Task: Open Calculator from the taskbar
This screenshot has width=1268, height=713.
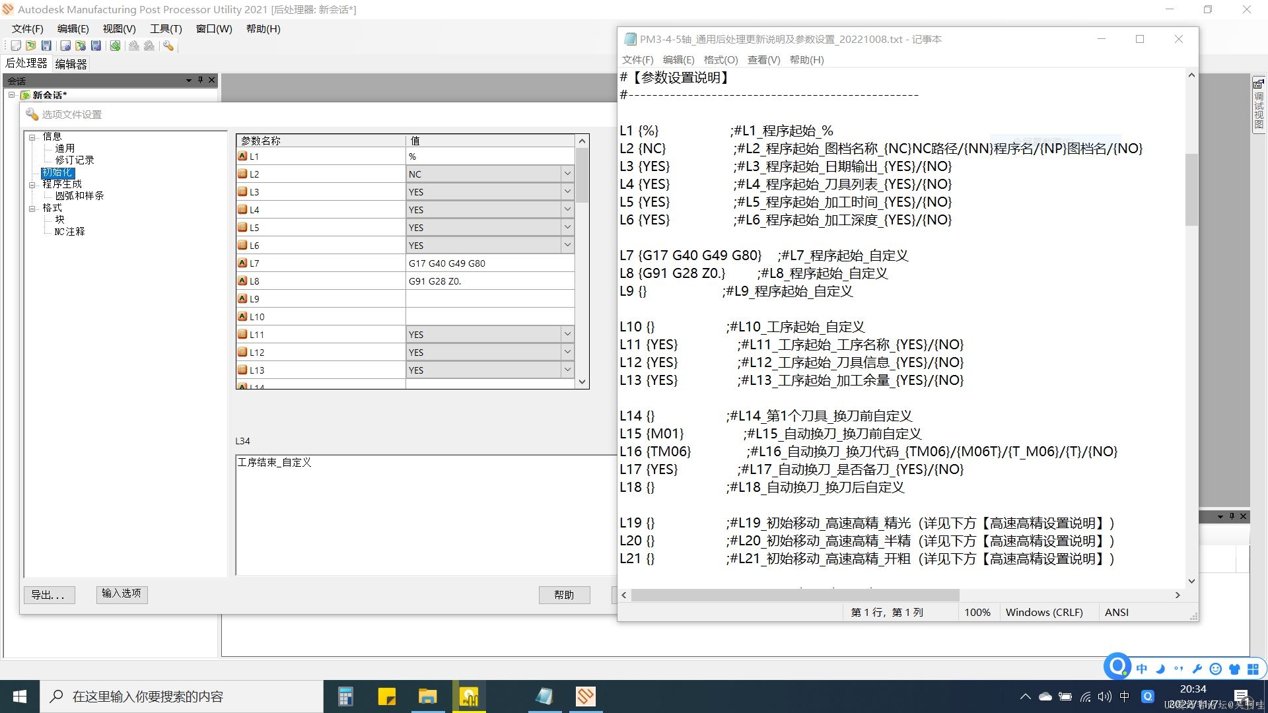Action: pyautogui.click(x=345, y=696)
